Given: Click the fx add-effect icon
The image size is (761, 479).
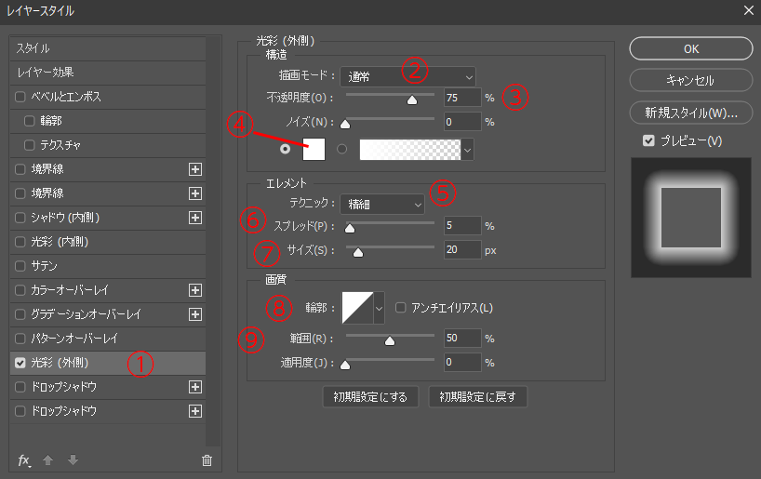Looking at the screenshot, I should 24,460.
